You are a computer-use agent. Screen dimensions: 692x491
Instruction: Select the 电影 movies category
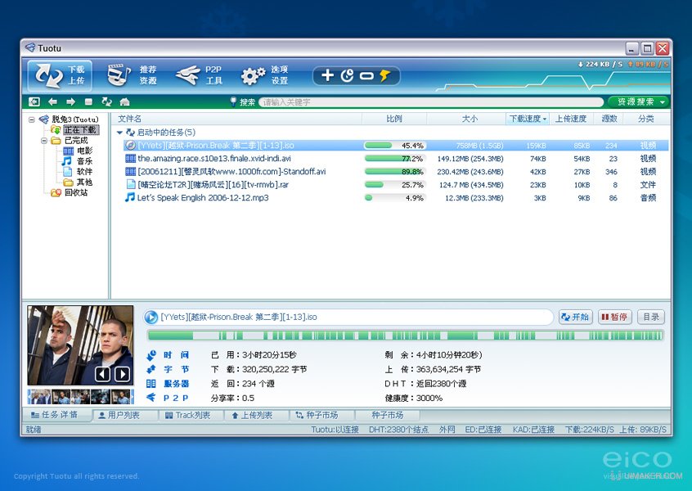[84, 151]
